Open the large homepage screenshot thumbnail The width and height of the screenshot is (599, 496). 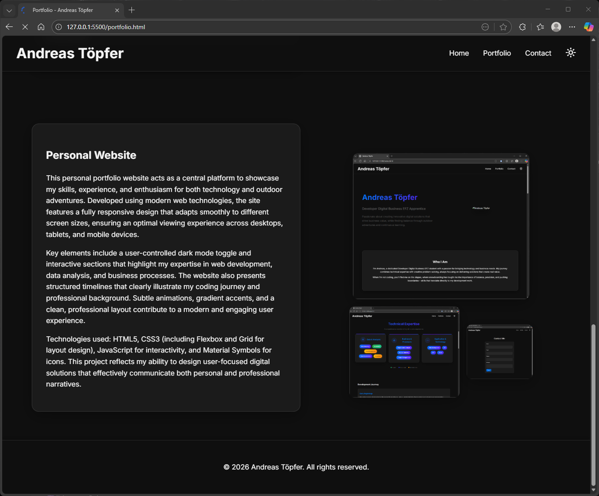click(x=441, y=226)
